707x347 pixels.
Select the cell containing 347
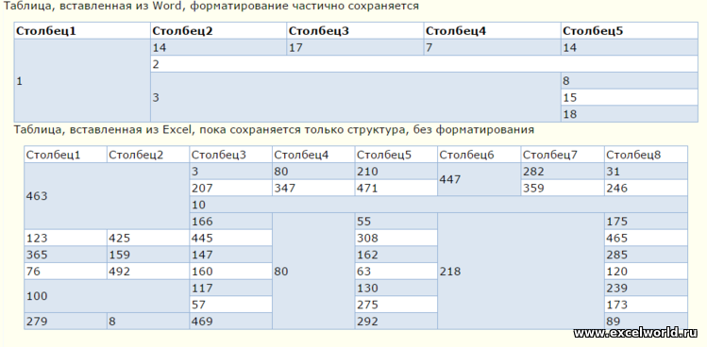pos(313,188)
